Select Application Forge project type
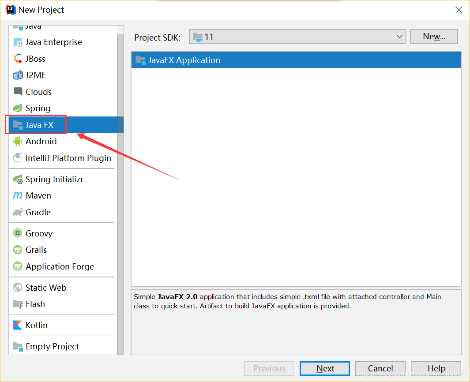The image size is (470, 382). coord(63,266)
